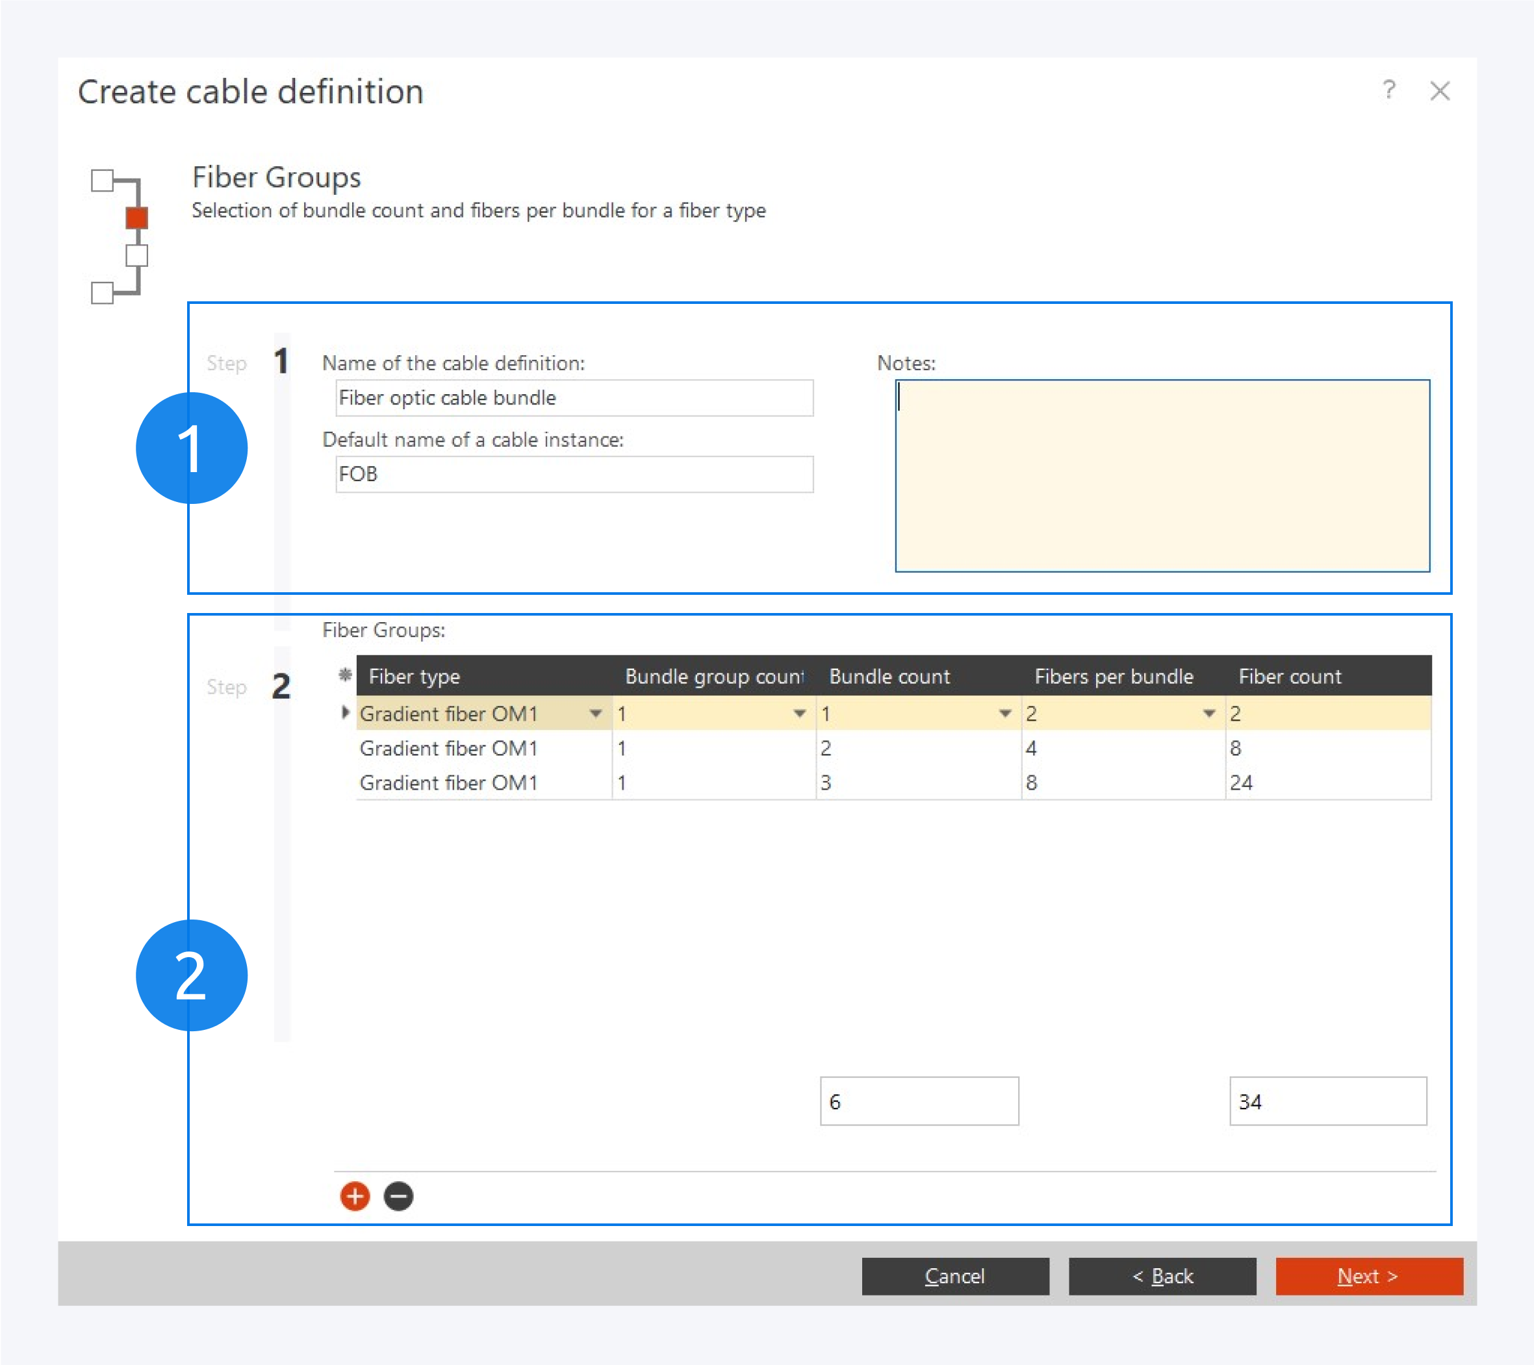
Task: Open the Bundle count dropdown in selected row
Action: 1005,713
